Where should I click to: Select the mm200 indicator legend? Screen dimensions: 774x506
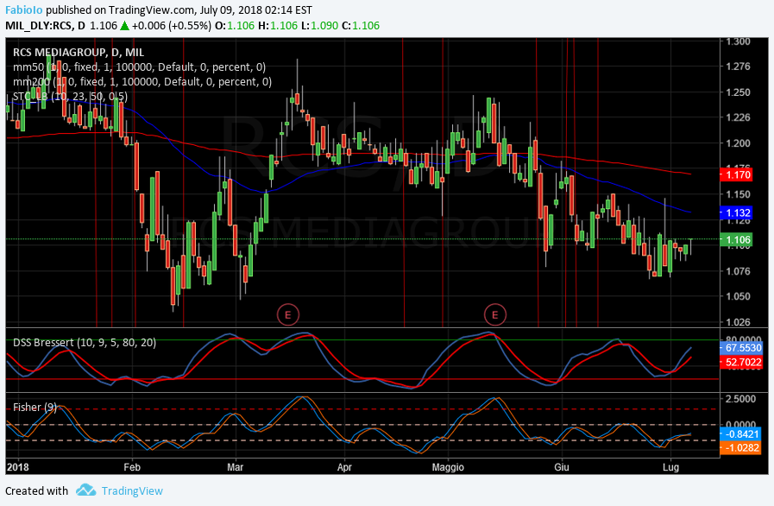[x=142, y=82]
